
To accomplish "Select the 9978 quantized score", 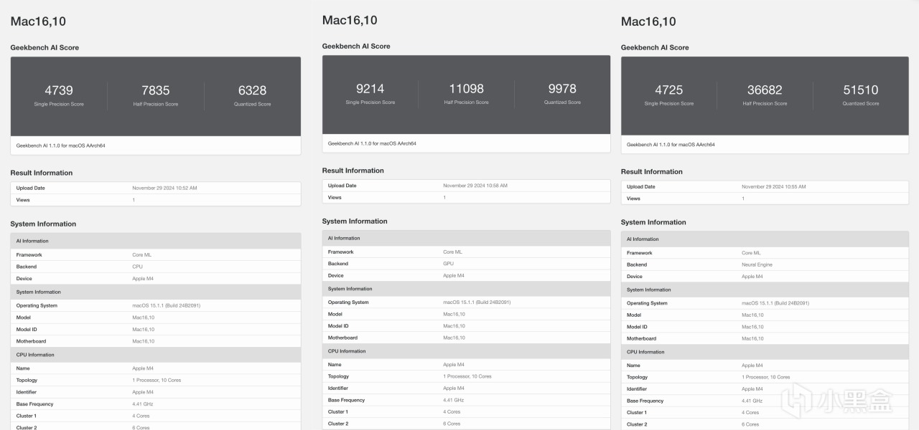I will pyautogui.click(x=562, y=89).
